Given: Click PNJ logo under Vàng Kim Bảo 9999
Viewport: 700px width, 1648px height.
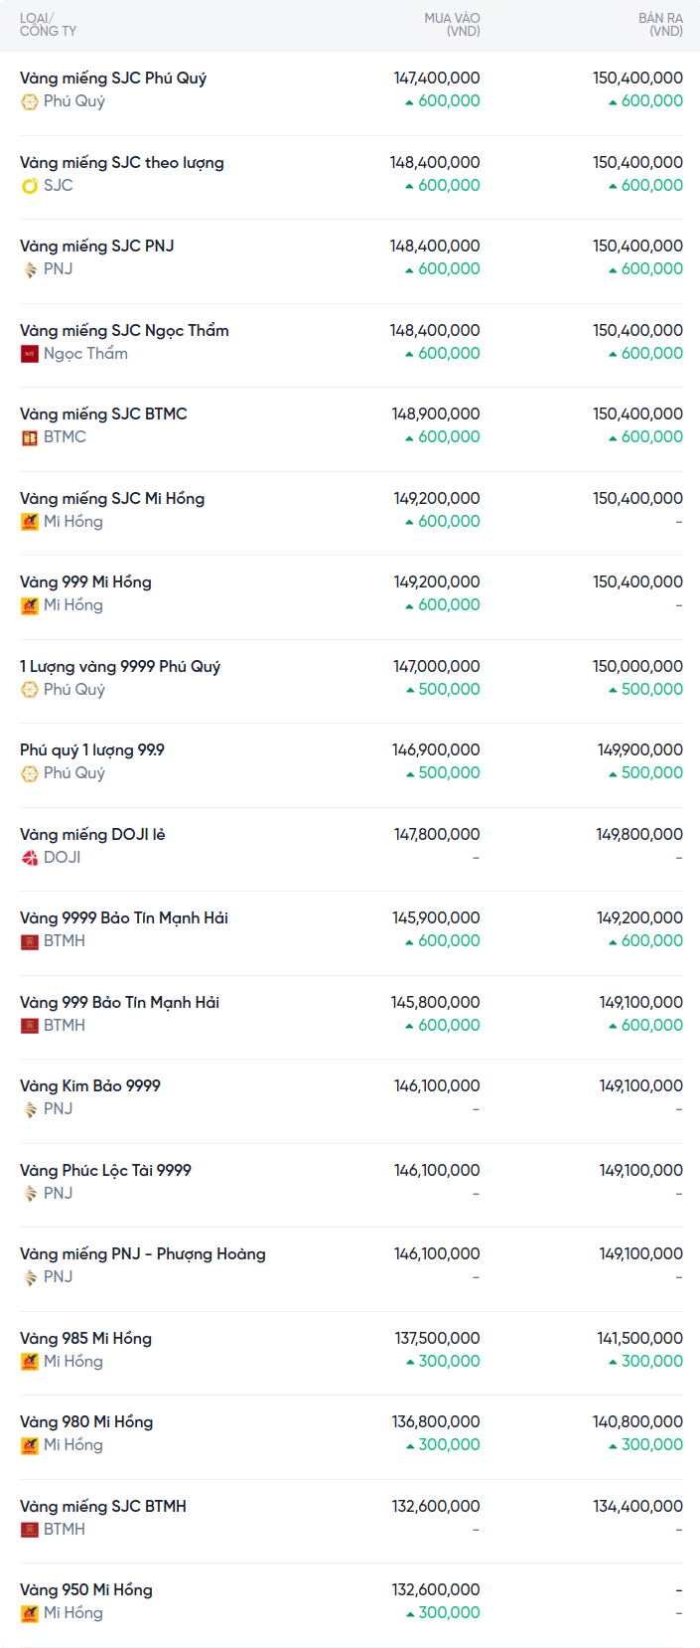Looking at the screenshot, I should (30, 1109).
